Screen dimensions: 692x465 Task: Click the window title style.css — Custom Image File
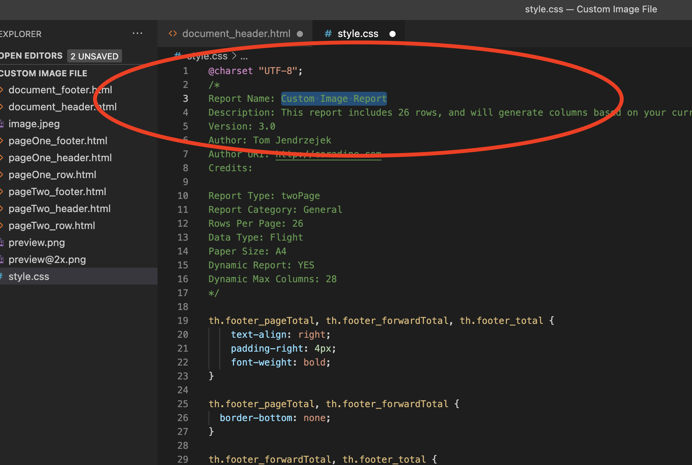(x=591, y=9)
